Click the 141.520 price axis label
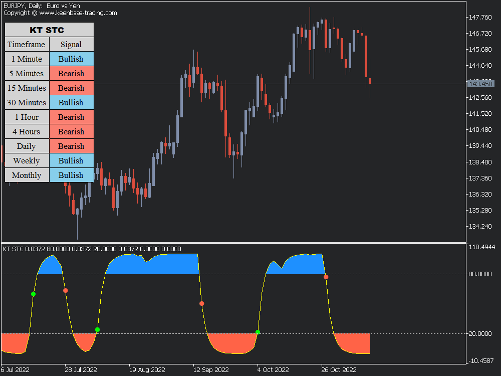Screen dimensions: 501x376 point(480,113)
